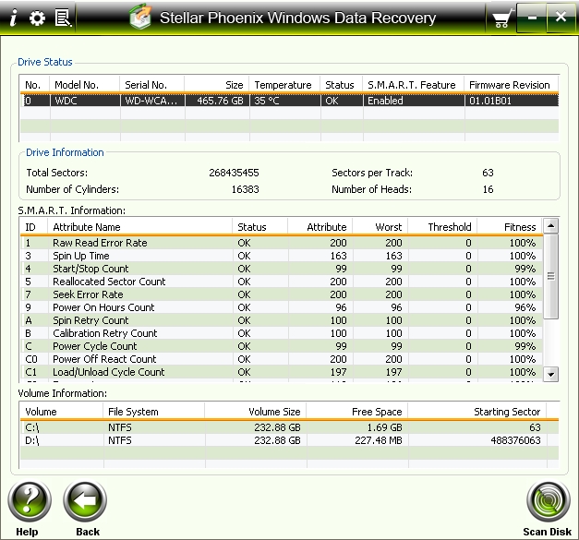Select drive 0 WDC row
Image resolution: width=579 pixels, height=540 pixels.
[x=290, y=101]
